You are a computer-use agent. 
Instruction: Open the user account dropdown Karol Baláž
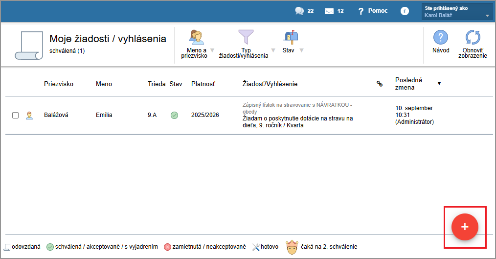pyautogui.click(x=456, y=11)
